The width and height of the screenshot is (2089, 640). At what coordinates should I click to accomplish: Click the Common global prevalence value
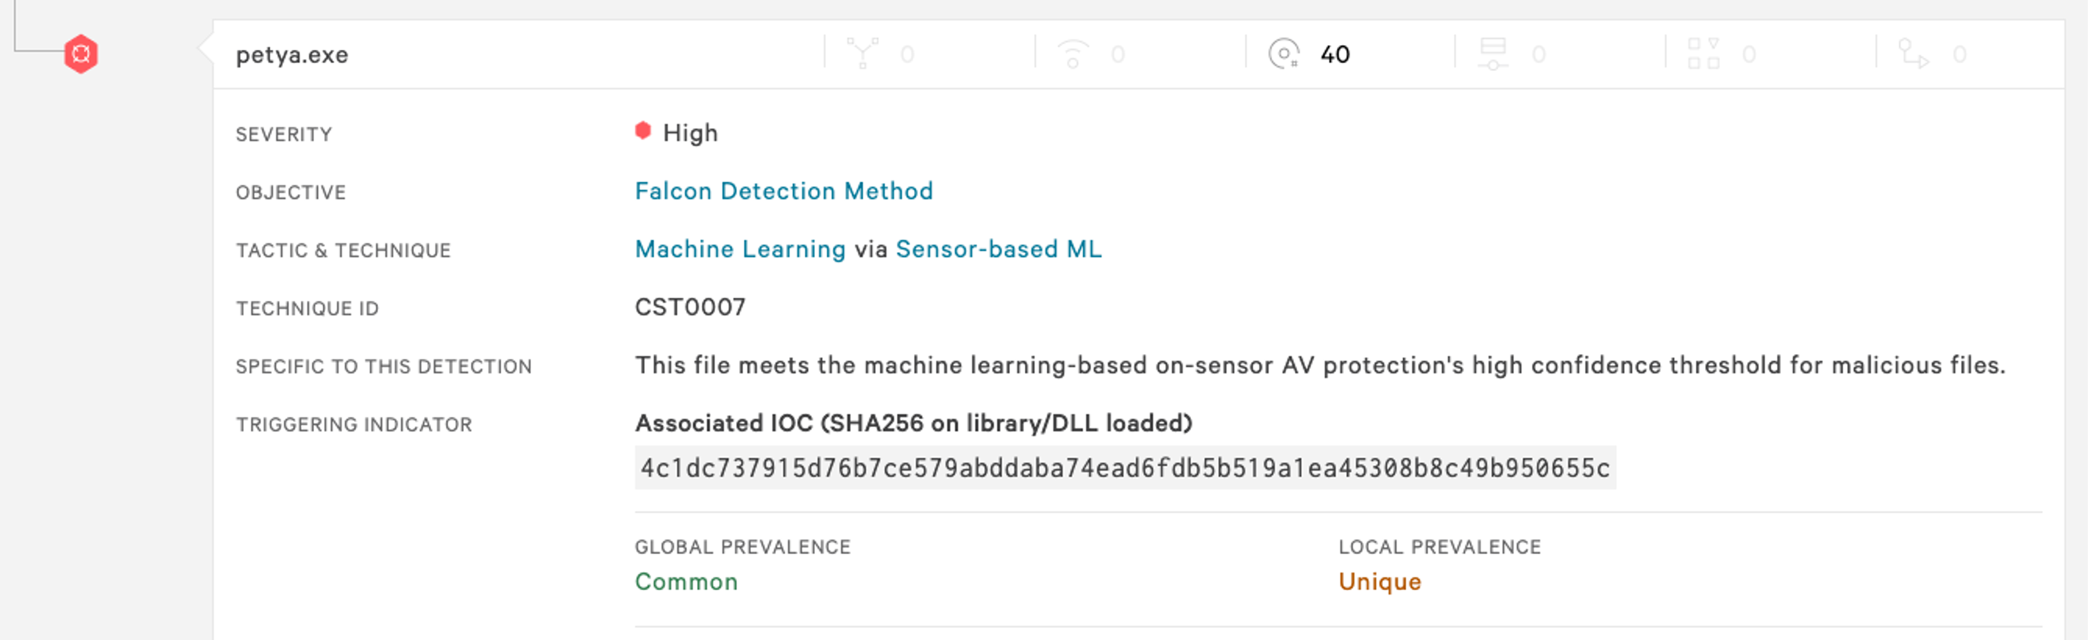click(686, 581)
